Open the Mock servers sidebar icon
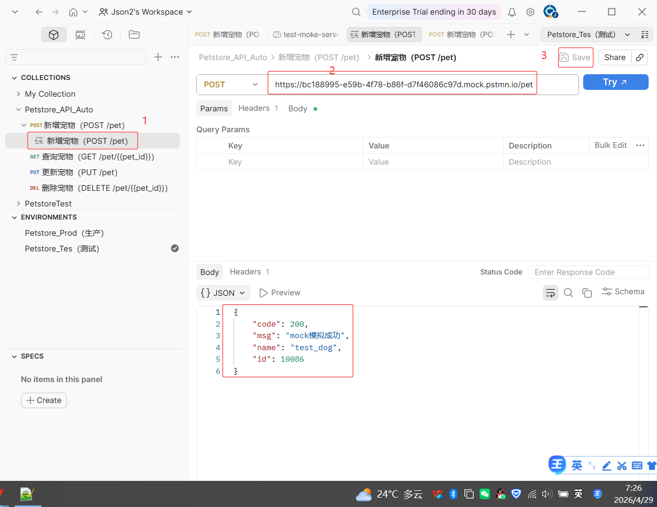 coord(80,34)
